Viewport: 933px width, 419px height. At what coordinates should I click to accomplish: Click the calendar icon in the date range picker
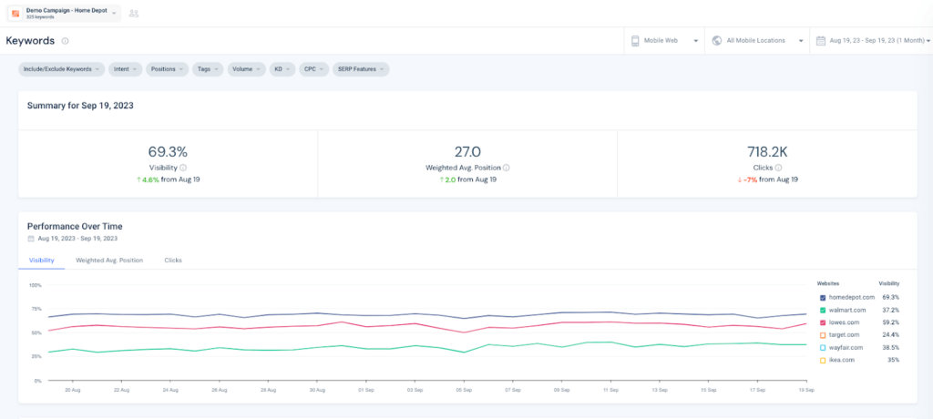pyautogui.click(x=821, y=41)
